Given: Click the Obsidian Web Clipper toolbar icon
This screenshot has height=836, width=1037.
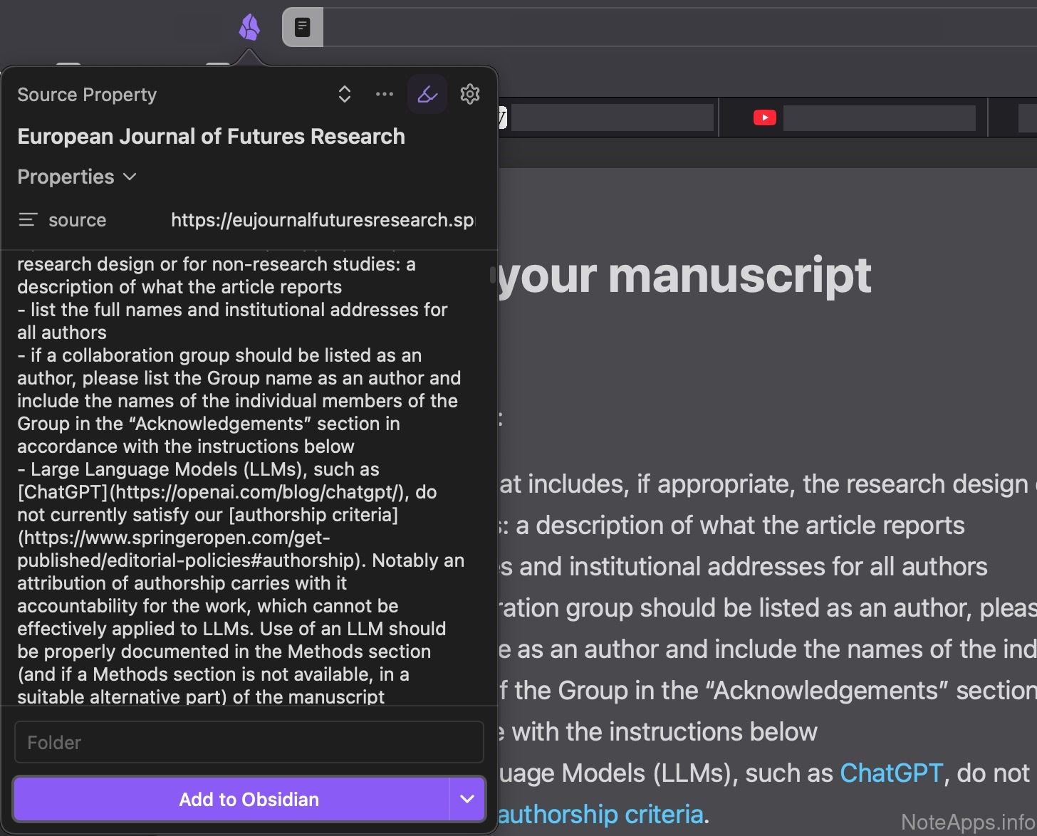Looking at the screenshot, I should click(249, 28).
